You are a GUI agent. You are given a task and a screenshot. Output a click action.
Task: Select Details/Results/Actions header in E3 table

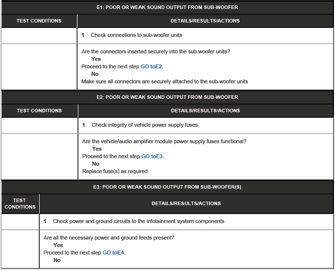click(x=186, y=204)
